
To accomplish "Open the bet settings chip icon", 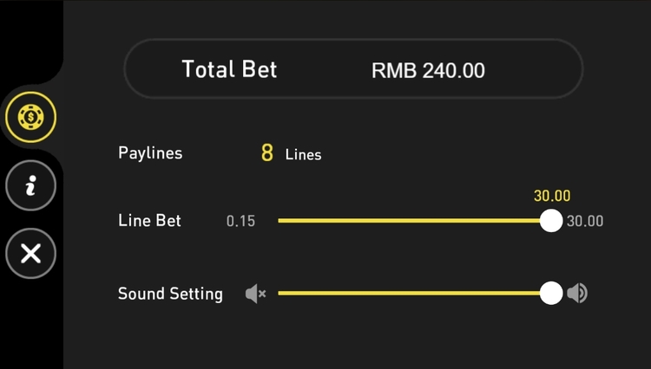I will click(x=30, y=115).
